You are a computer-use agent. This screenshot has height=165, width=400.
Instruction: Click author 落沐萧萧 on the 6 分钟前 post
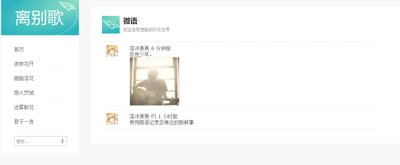[139, 49]
